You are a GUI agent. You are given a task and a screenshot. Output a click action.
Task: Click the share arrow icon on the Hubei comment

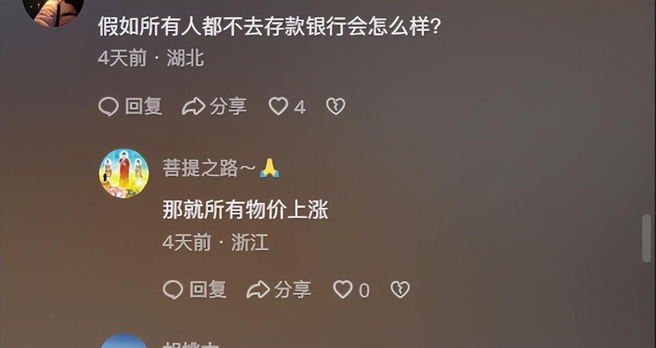tap(193, 107)
